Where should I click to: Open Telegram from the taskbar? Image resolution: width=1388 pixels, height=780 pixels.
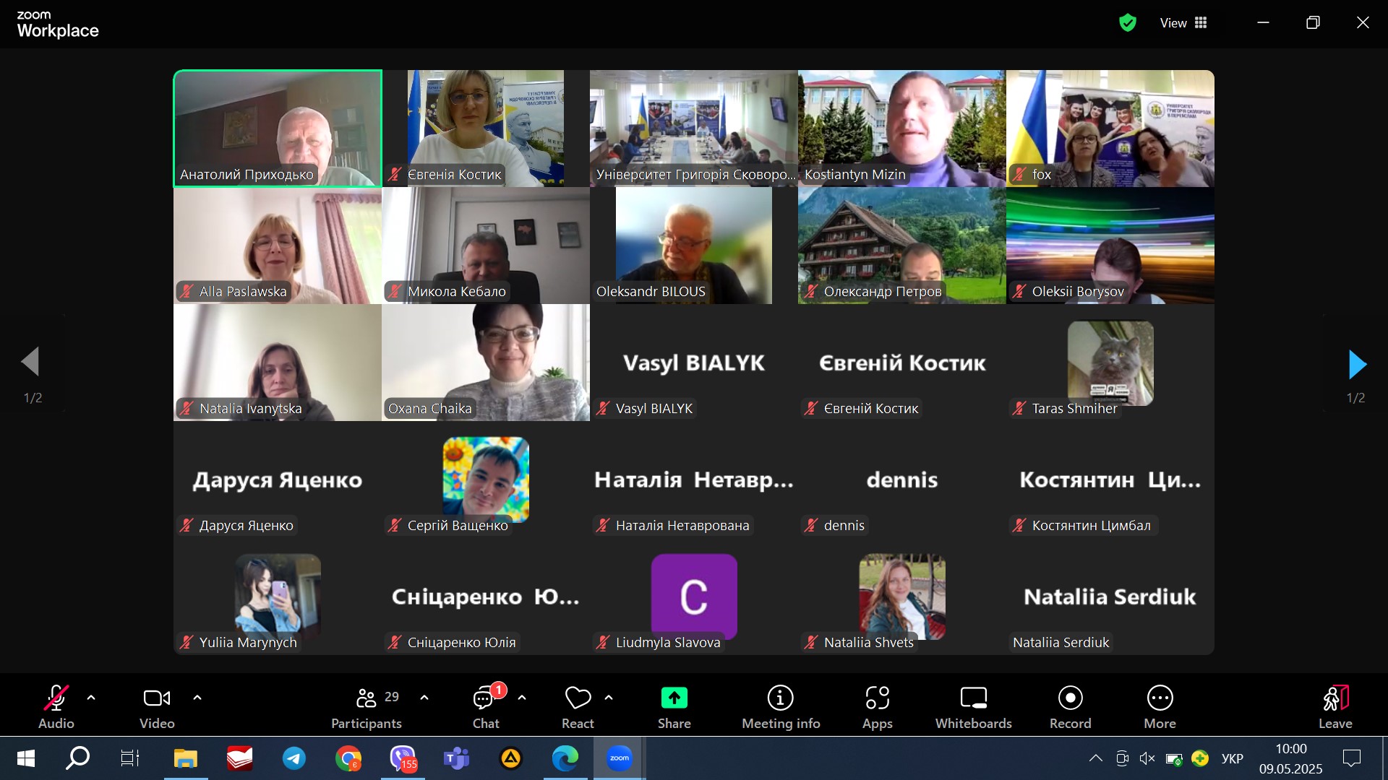[x=294, y=758]
